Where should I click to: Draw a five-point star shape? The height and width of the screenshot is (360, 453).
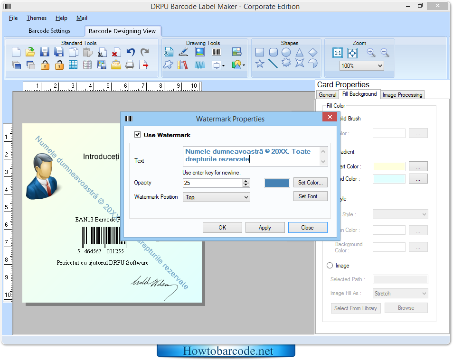(x=260, y=64)
